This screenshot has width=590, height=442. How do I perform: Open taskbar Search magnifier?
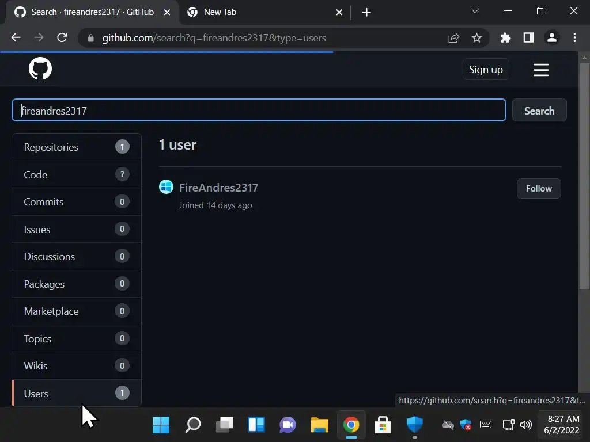[193, 425]
